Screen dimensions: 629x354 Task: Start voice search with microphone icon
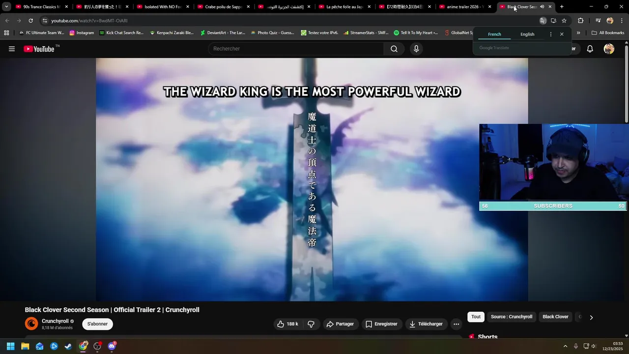click(416, 49)
